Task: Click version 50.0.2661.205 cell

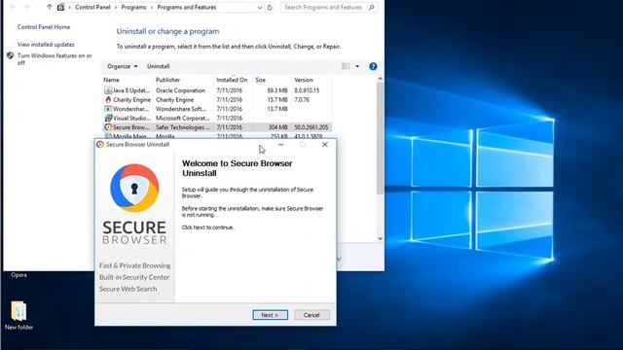Action: point(311,127)
